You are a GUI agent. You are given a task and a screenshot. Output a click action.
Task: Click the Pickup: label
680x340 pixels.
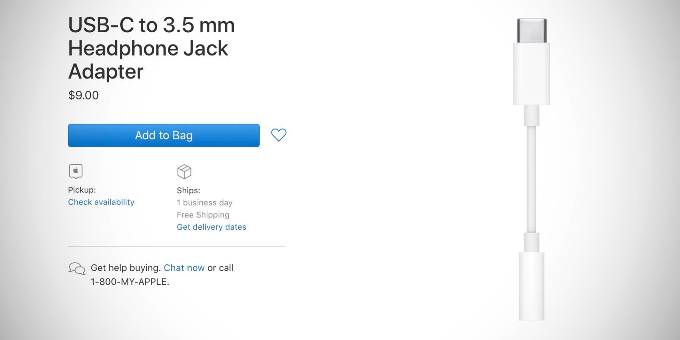[82, 190]
